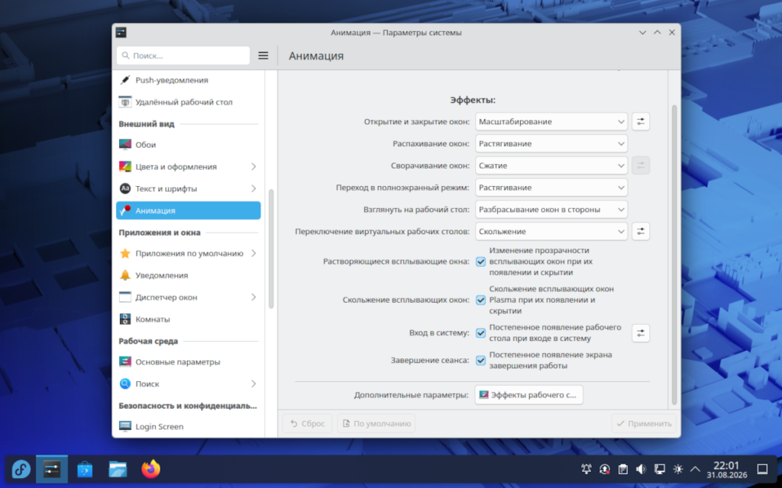This screenshot has height=488, width=782.
Task: Click the Диспетчер окон icon
Action: (125, 297)
